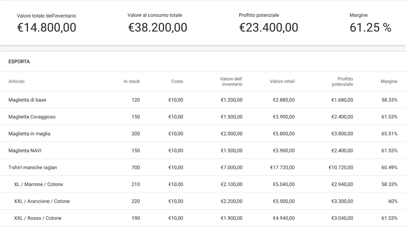The height and width of the screenshot is (228, 406).
Task: Sort by In stock column header
Action: click(131, 82)
